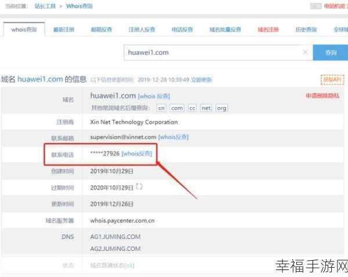Image resolution: width=348 pixels, height=277 pixels.
Task: Click [whois反查] next to phone *****27926
Action: coord(137,154)
